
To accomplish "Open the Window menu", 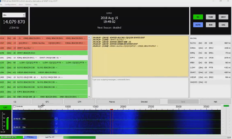I will 28,5.
